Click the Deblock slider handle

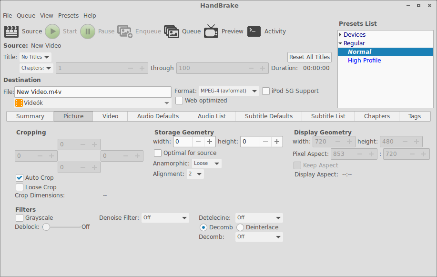(x=46, y=227)
